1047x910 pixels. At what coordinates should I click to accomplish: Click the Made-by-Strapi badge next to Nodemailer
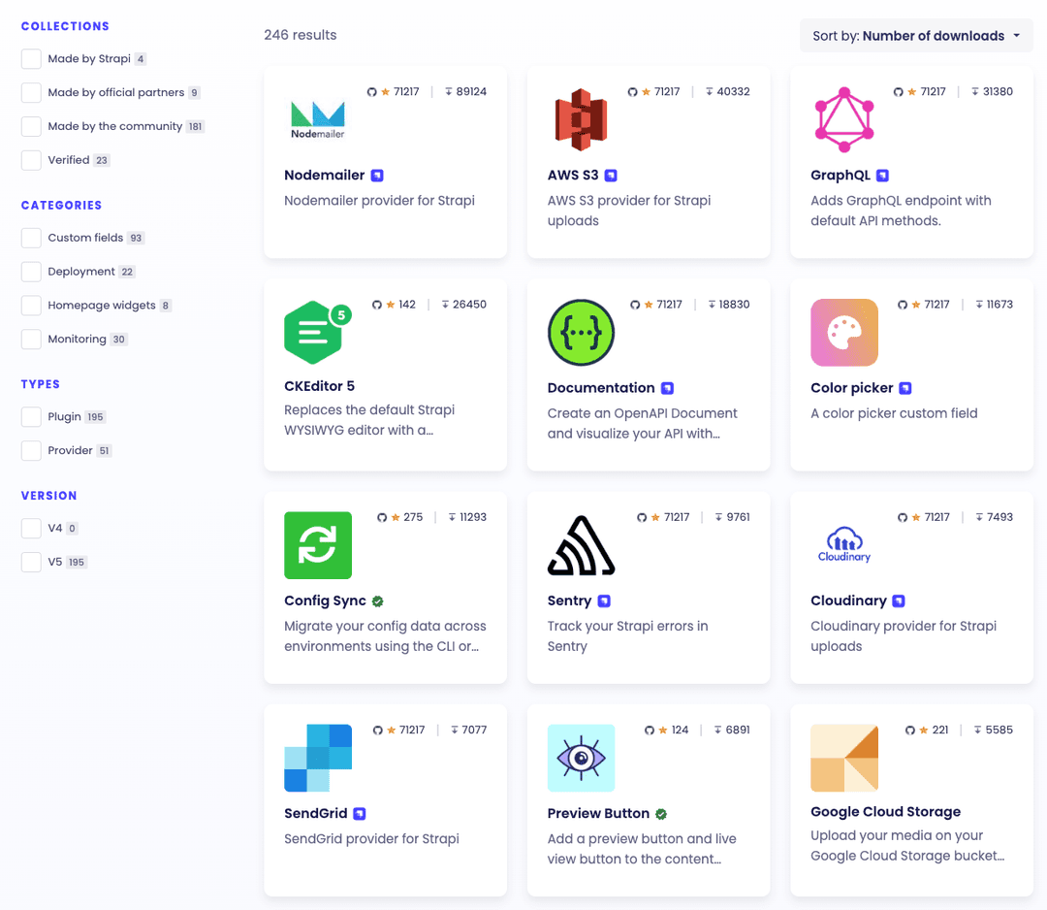tap(377, 175)
